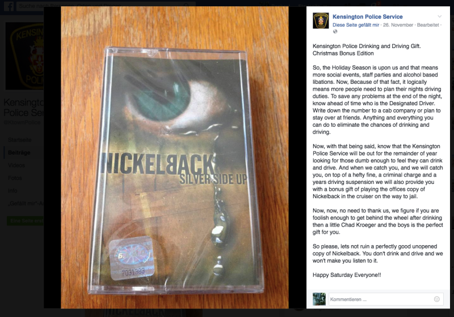Click the green 'Eine Seite erstellen' button
The height and width of the screenshot is (317, 454).
[26, 221]
